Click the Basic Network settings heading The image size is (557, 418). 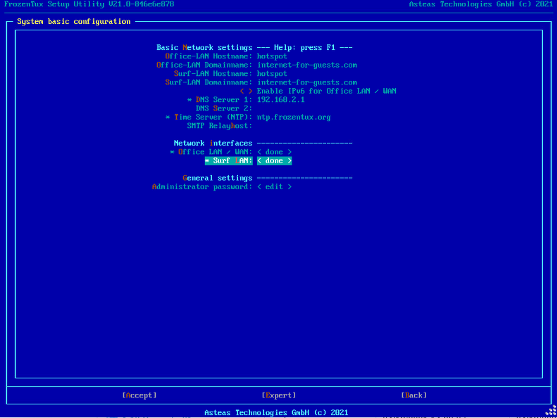tap(204, 47)
